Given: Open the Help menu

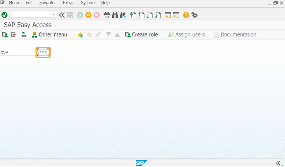Looking at the screenshot, I should (105, 3).
